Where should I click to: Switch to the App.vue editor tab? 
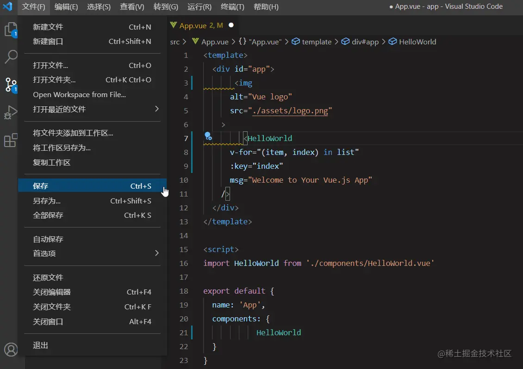pyautogui.click(x=202, y=25)
